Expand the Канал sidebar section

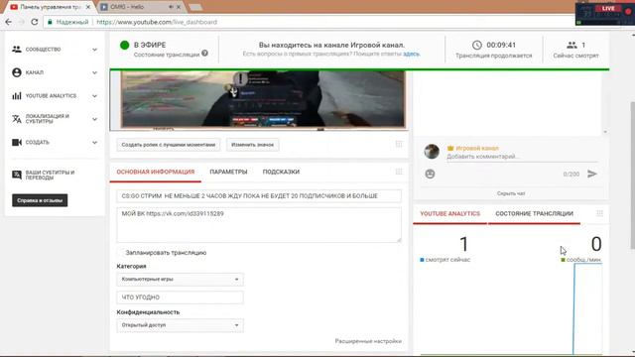pyautogui.click(x=94, y=72)
